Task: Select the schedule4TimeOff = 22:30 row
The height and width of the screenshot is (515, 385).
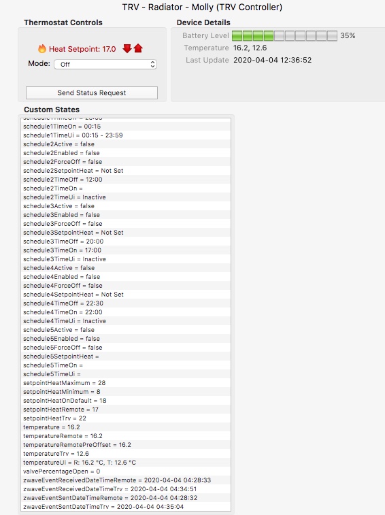Action: click(126, 303)
